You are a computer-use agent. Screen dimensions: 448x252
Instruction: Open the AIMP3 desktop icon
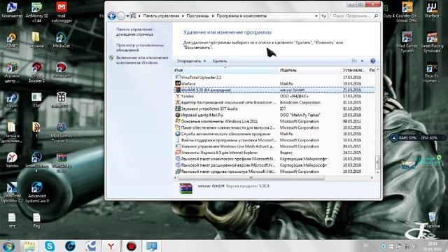point(12,40)
